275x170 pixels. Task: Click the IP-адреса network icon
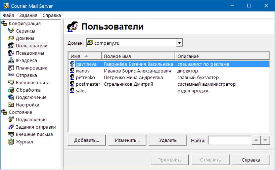(11, 60)
